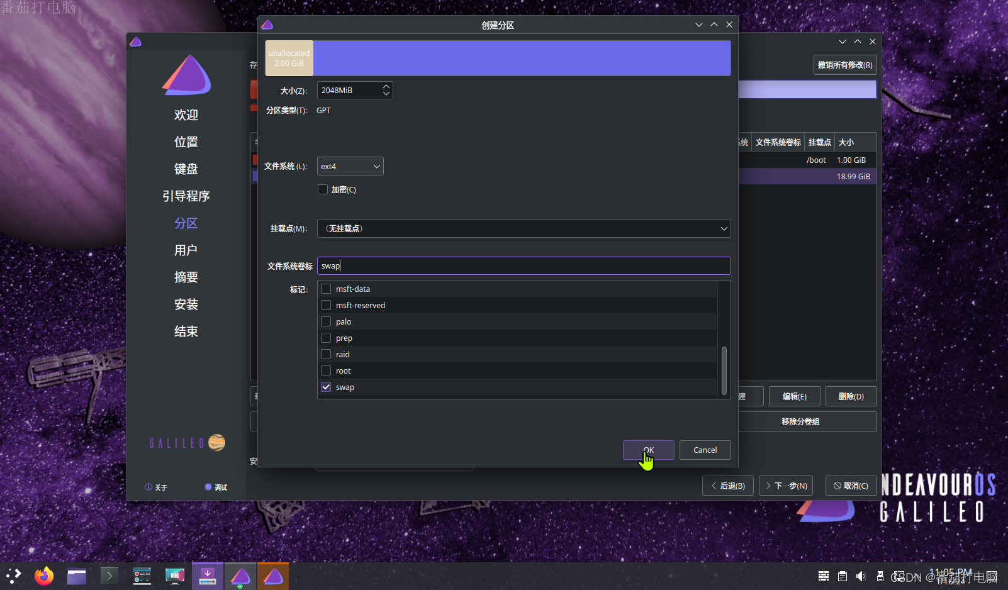The height and width of the screenshot is (590, 1008).
Task: Click 取消 (Cancel) in installer window
Action: 851,486
